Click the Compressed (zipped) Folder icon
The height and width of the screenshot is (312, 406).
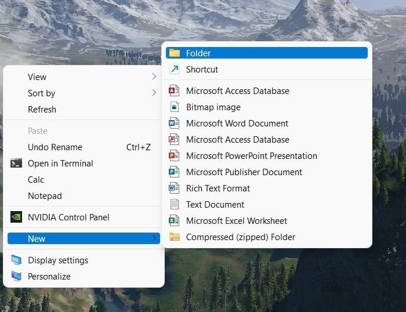click(x=174, y=237)
